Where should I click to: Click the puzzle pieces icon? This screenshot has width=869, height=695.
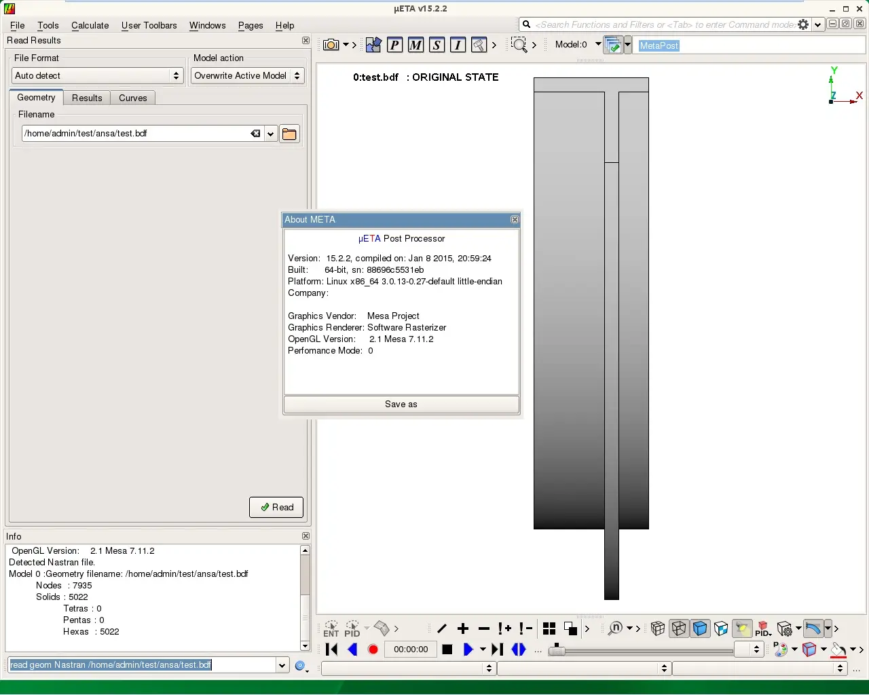373,45
